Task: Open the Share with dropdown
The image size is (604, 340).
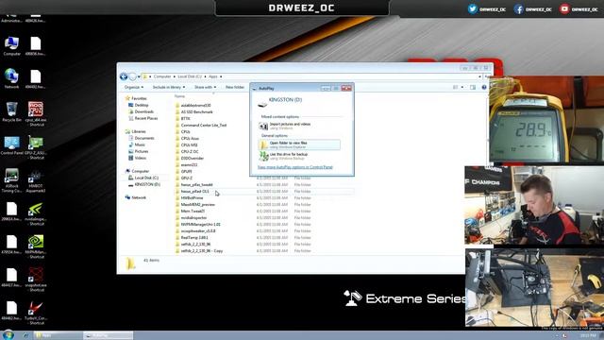Action: pyautogui.click(x=206, y=87)
